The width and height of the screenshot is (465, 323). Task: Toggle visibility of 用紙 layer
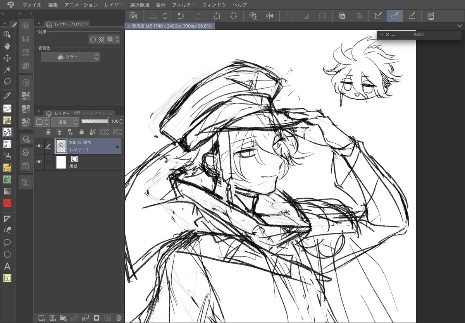point(39,162)
